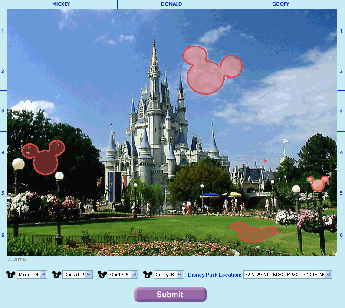Click the left row label 2
The image size is (345, 308).
point(3,71)
